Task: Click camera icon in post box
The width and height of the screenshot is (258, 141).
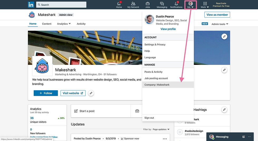Action: [137, 111]
